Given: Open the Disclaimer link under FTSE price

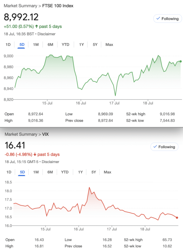Looking at the screenshot, I should coord(46,34).
